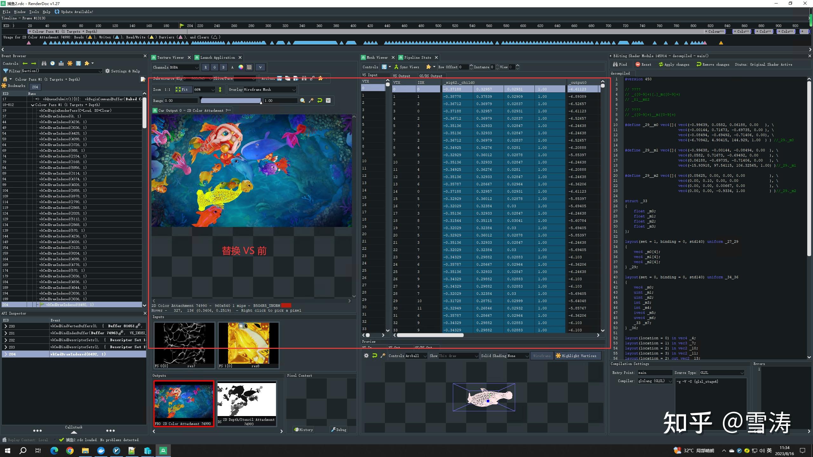Toggle Sync Views in Mesh Viewer
The image size is (813, 457).
406,67
